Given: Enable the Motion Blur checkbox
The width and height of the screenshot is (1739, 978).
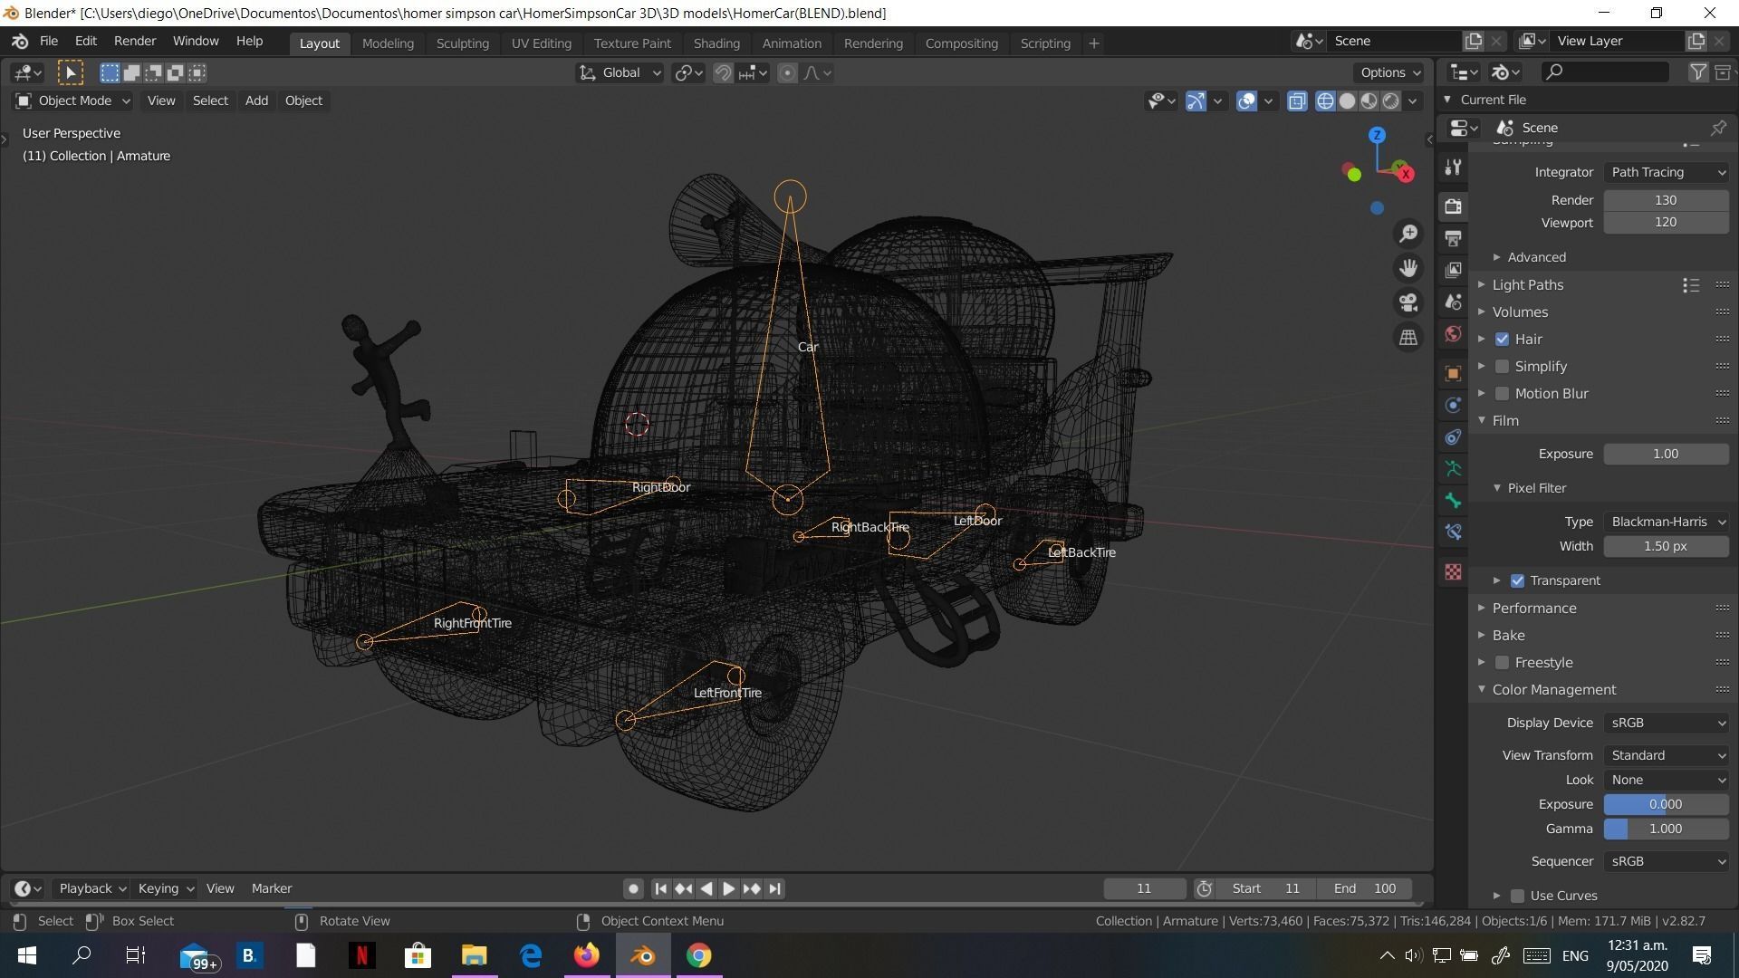Looking at the screenshot, I should (1503, 393).
